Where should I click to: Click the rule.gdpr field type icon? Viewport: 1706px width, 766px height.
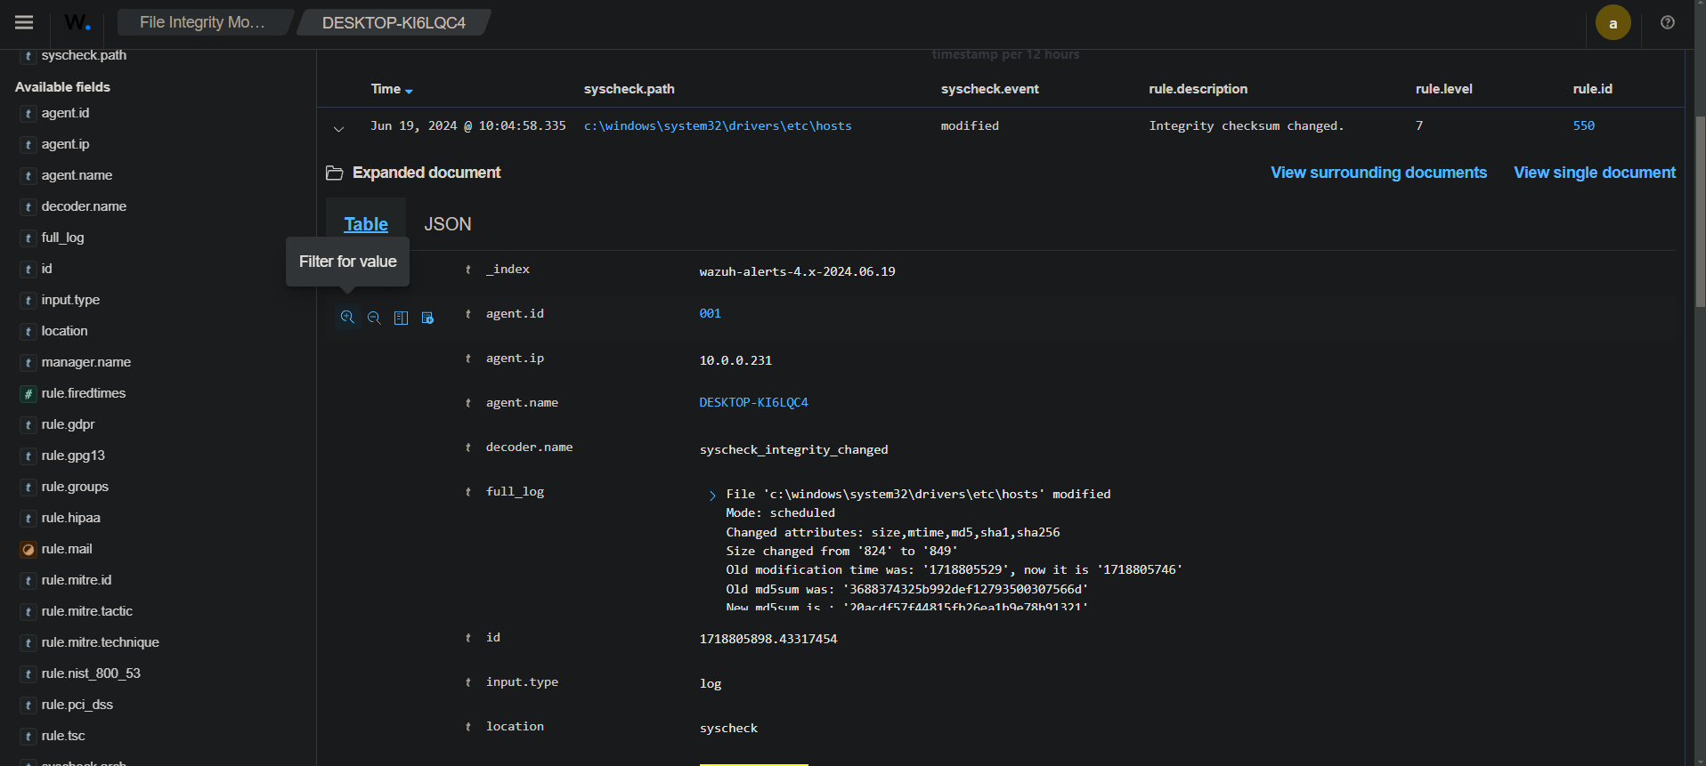[28, 424]
